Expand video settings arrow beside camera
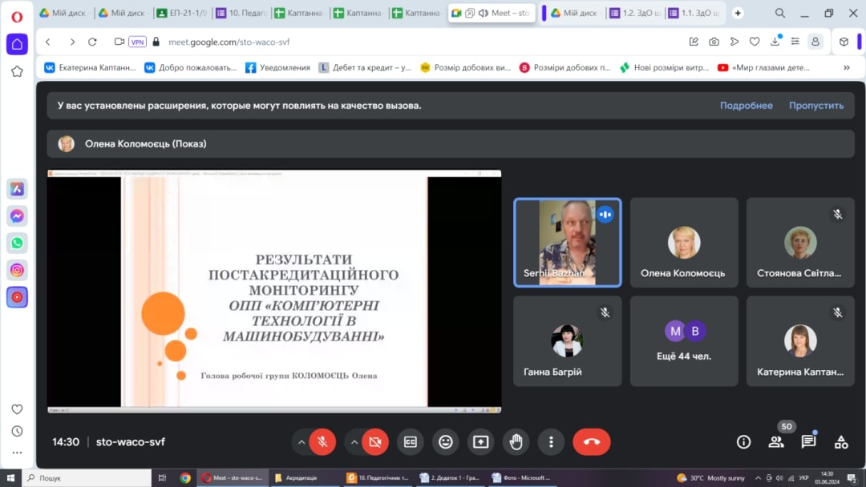 click(354, 442)
